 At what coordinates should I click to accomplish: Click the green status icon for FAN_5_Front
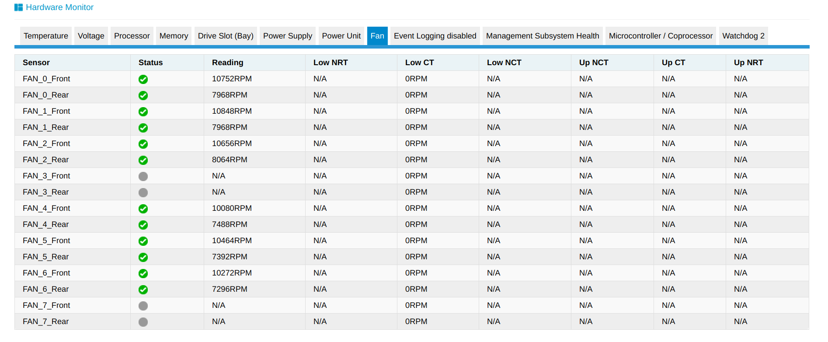click(x=143, y=241)
